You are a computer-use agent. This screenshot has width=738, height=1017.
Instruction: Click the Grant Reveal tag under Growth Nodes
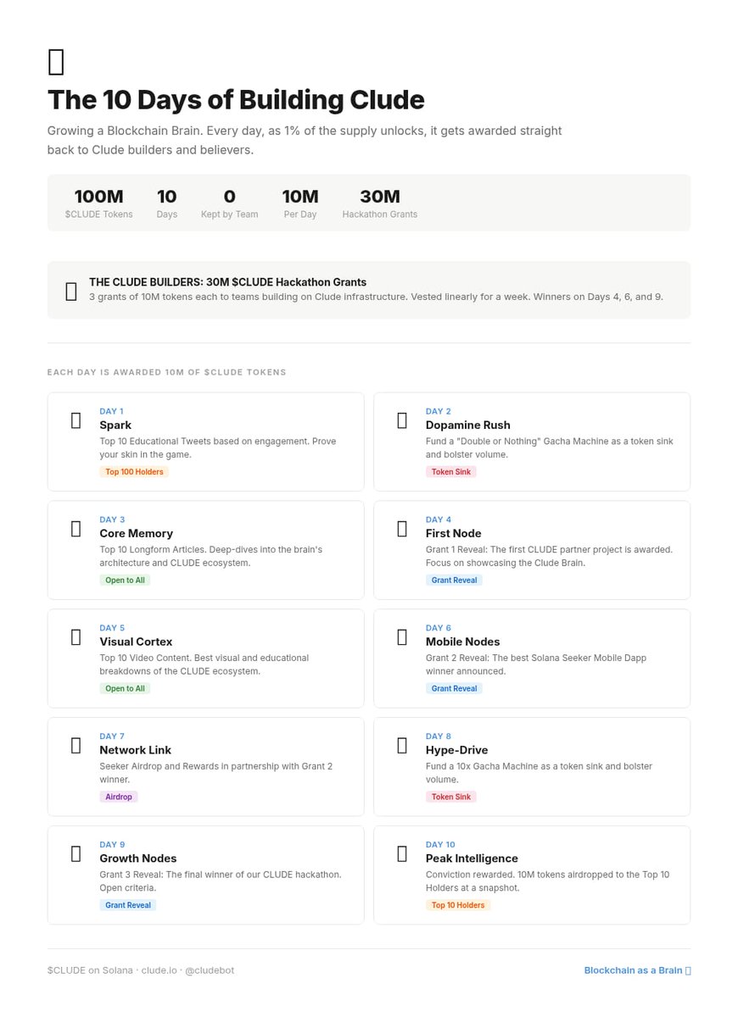(x=128, y=906)
